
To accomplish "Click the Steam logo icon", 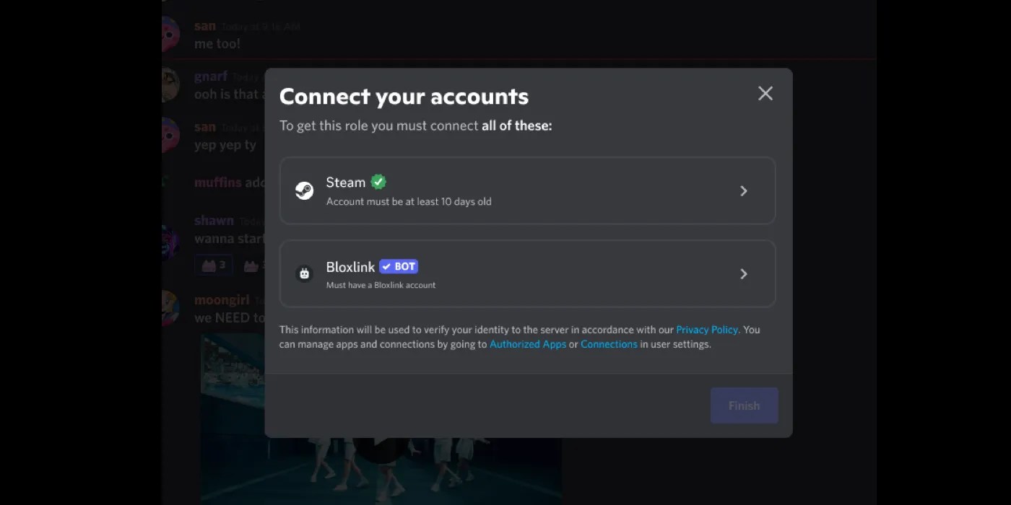I will coord(304,190).
